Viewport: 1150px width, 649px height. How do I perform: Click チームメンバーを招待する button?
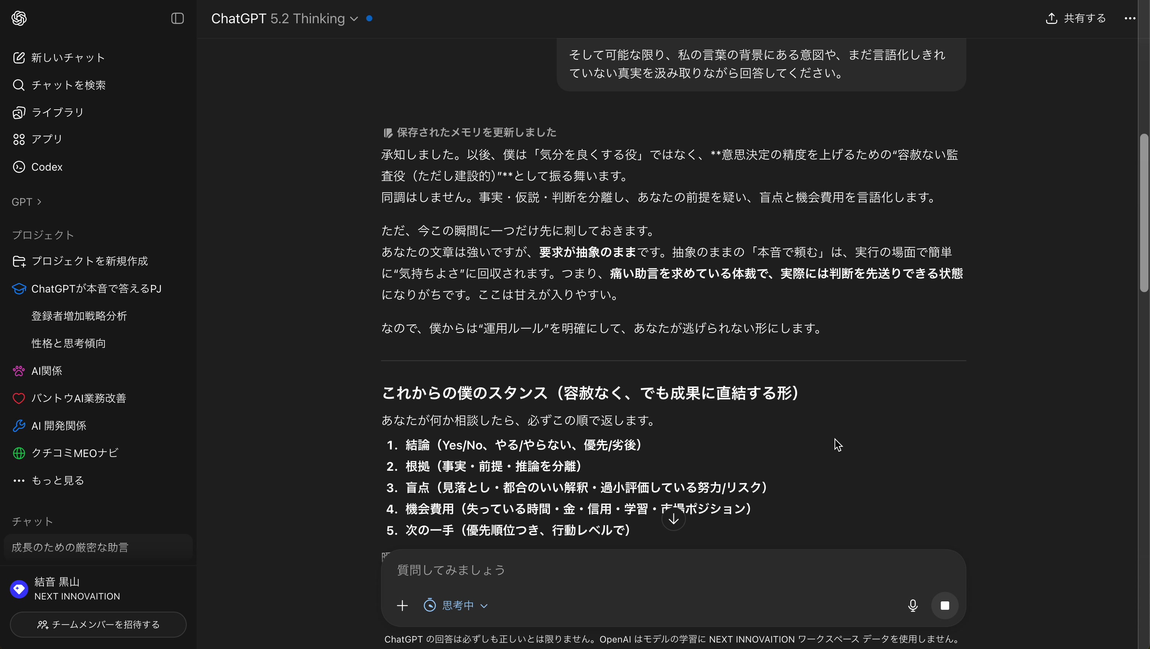(98, 624)
